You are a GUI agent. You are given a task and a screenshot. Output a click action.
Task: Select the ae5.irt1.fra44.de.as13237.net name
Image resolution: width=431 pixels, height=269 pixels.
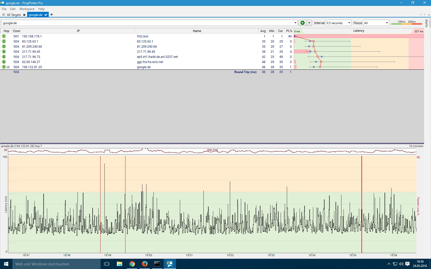point(157,57)
